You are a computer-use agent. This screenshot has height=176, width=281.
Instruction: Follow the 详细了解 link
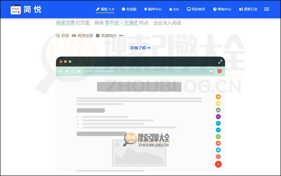[x=140, y=48]
